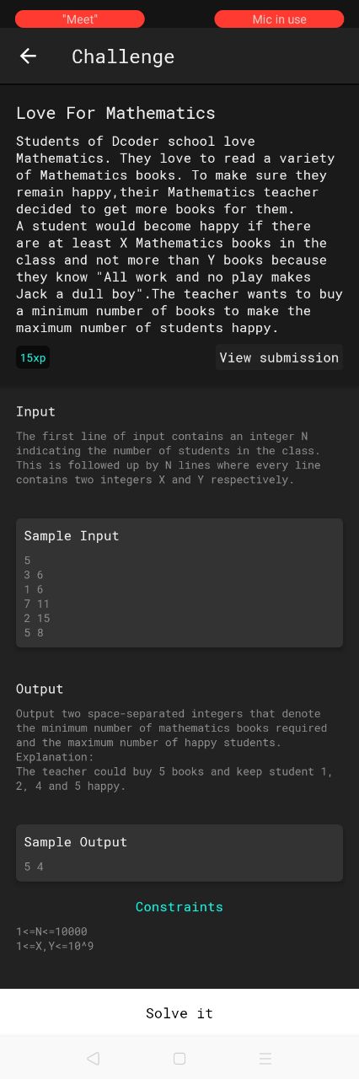The image size is (359, 1079).
Task: Tap the "Mic in use" indicator
Action: coord(279,19)
